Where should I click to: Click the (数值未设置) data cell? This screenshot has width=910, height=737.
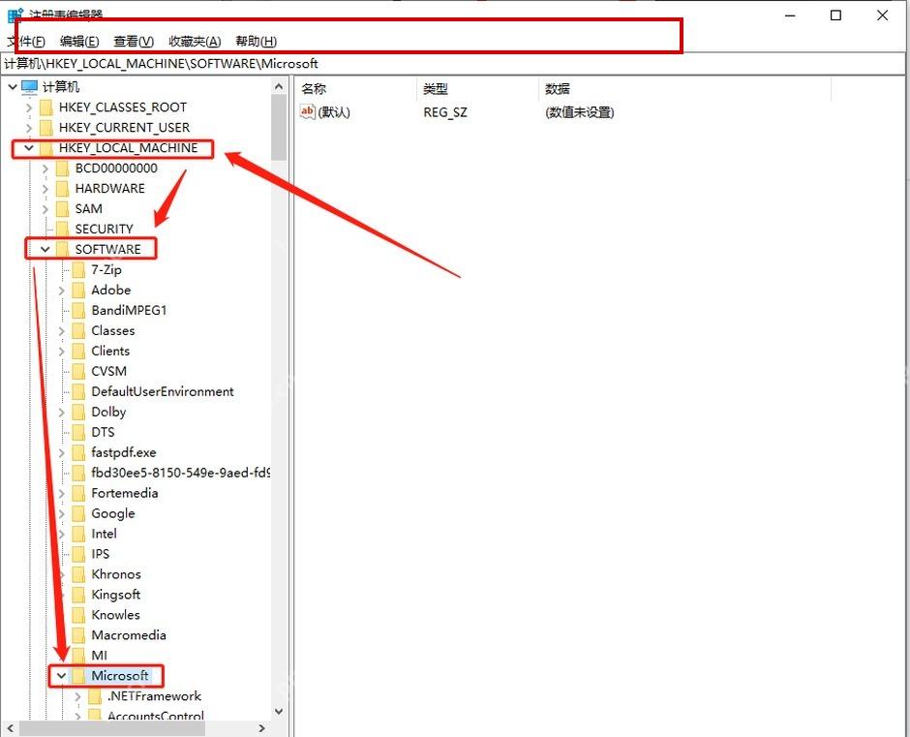pyautogui.click(x=579, y=112)
